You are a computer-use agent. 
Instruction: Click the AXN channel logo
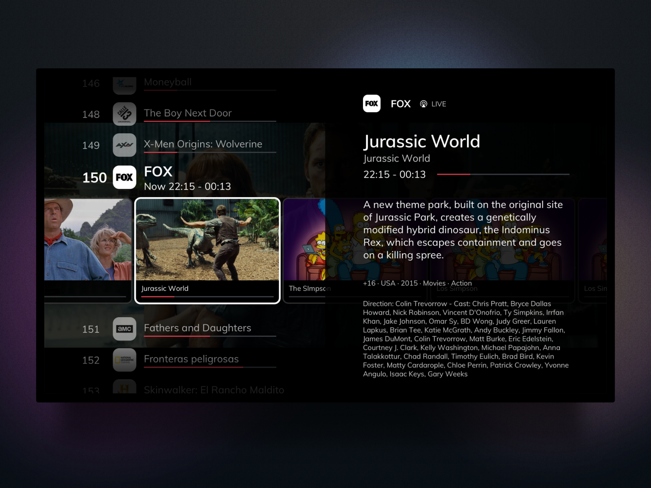pyautogui.click(x=125, y=145)
